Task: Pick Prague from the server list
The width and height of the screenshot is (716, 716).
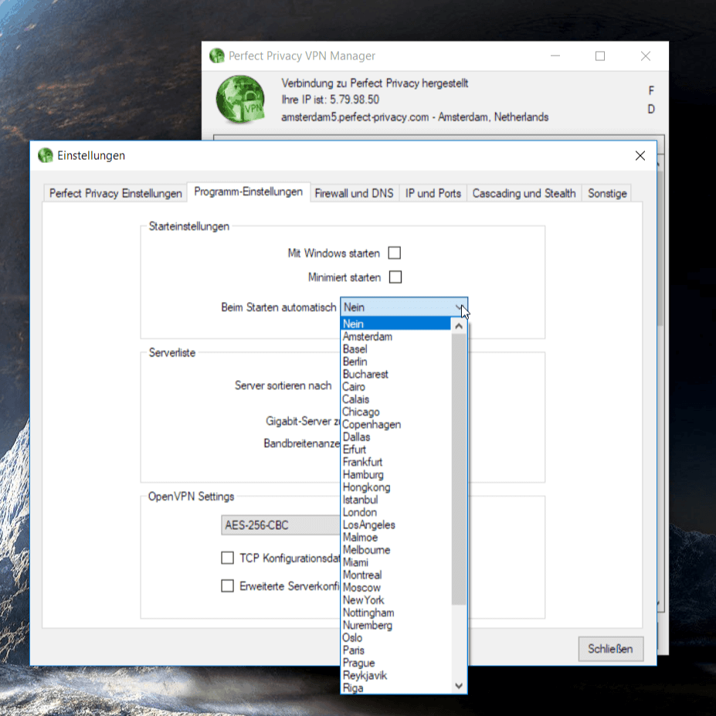Action: tap(396, 663)
